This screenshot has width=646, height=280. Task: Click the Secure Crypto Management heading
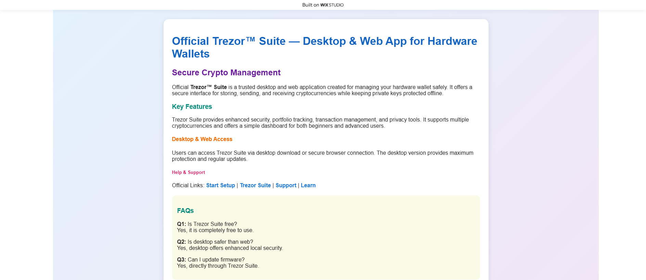tap(226, 73)
